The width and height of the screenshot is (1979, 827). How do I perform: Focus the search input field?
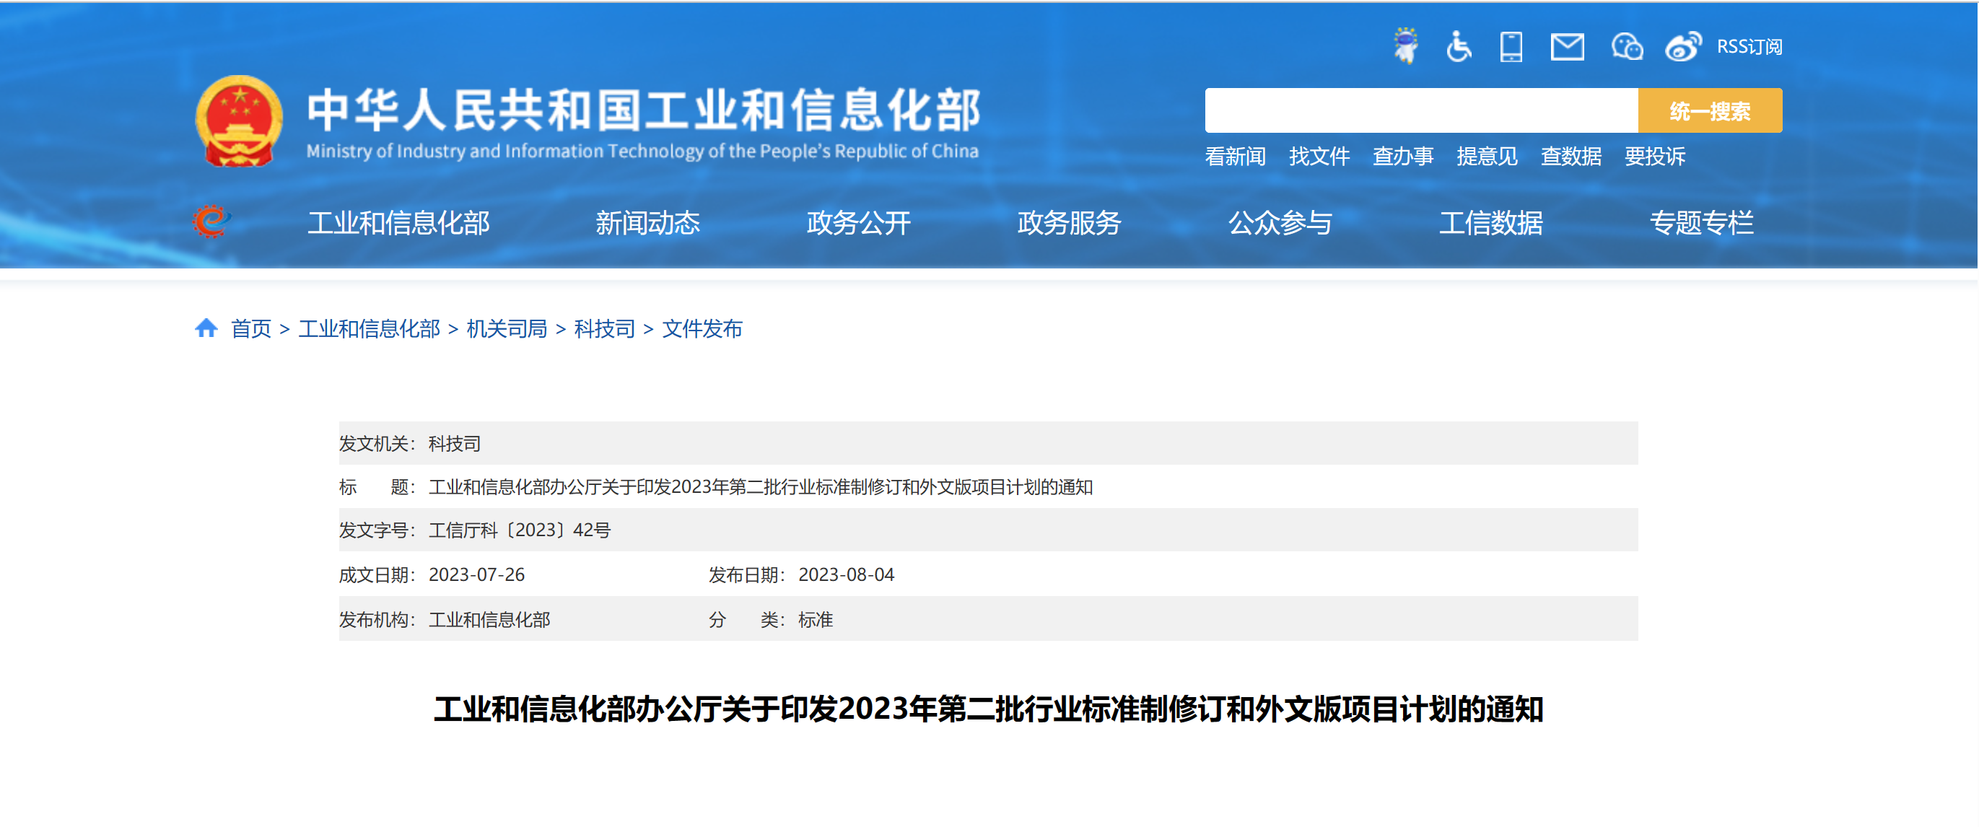[1421, 110]
